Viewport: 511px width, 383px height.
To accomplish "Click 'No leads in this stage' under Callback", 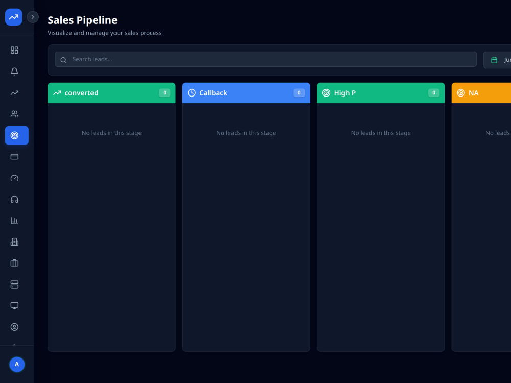I will 246,133.
